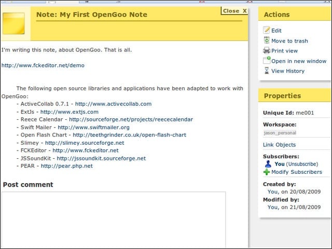Choose Open in new window link
The height and width of the screenshot is (249, 332).
[x=299, y=61]
